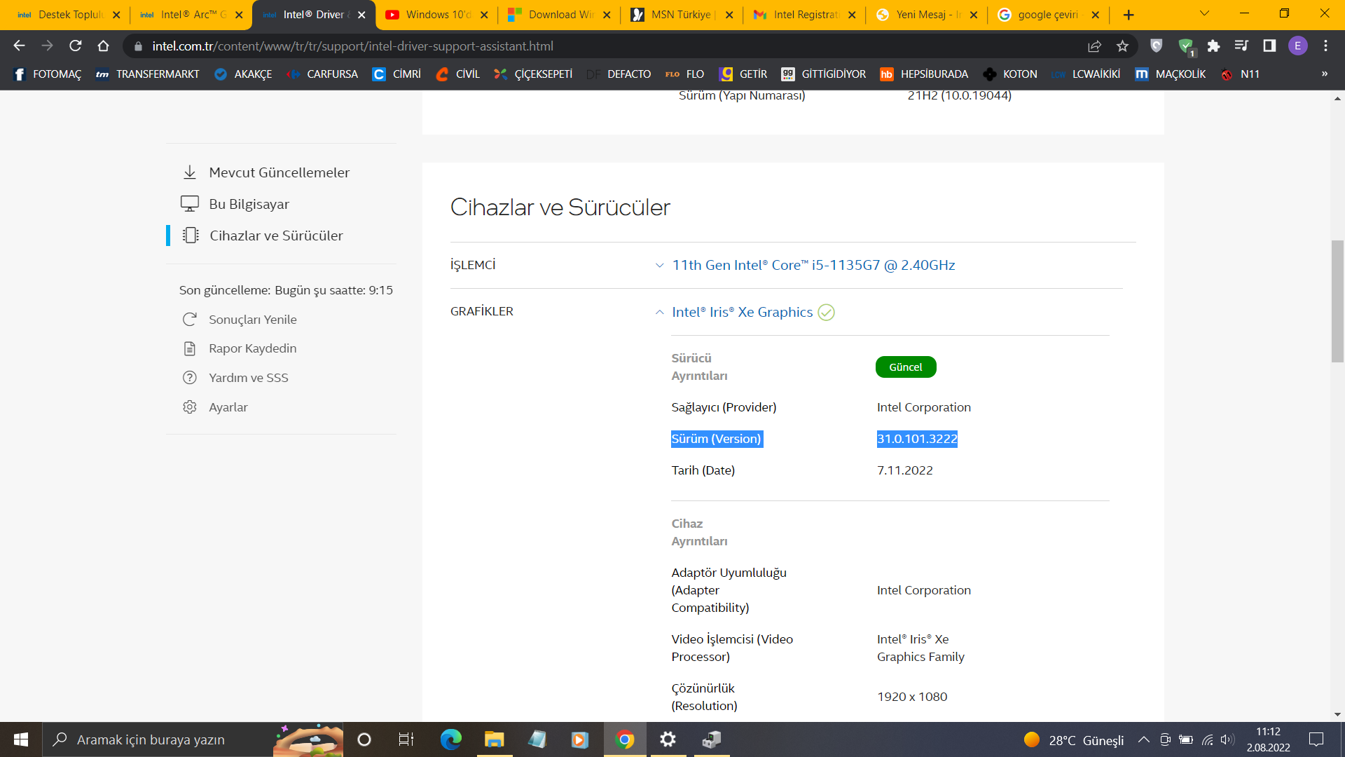
Task: Expand the İŞLEMCİ processor details
Action: point(658,266)
